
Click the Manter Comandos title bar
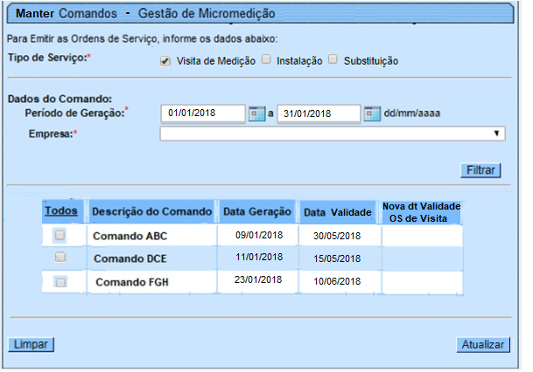pos(261,14)
